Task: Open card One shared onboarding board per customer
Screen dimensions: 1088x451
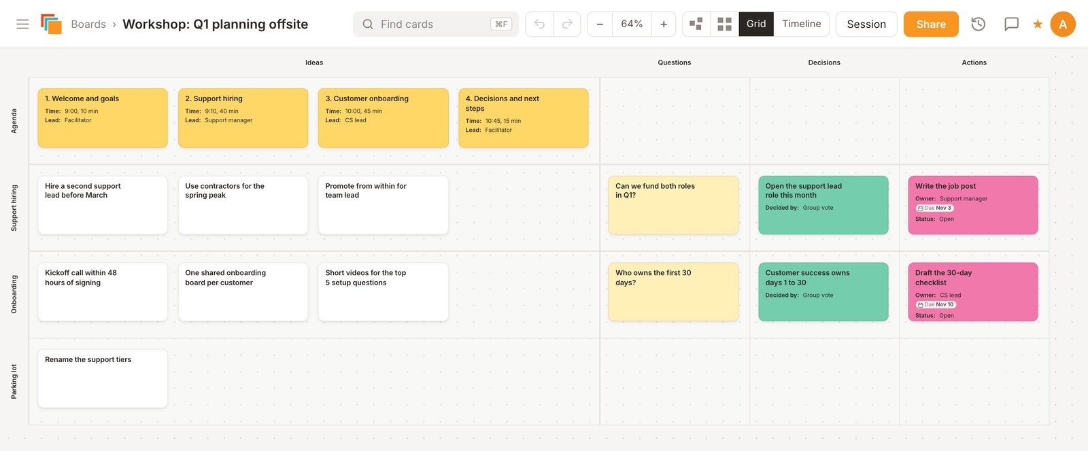Action: [243, 292]
